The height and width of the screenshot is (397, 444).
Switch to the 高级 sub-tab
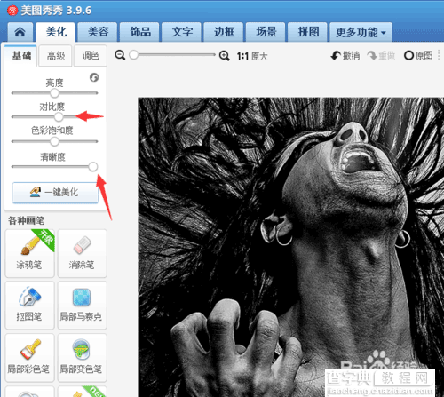coord(56,55)
